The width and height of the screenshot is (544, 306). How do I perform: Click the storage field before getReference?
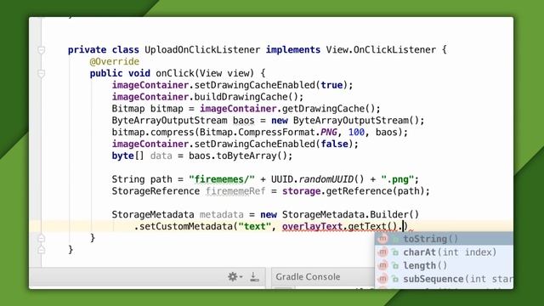tap(301, 191)
